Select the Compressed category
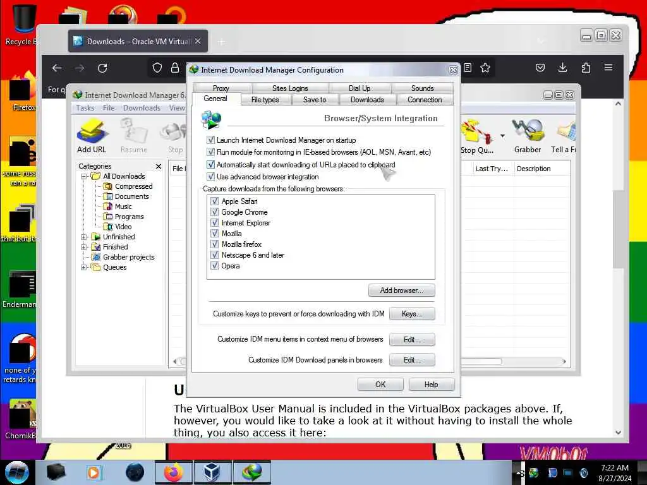Image resolution: width=647 pixels, height=485 pixels. (x=133, y=186)
